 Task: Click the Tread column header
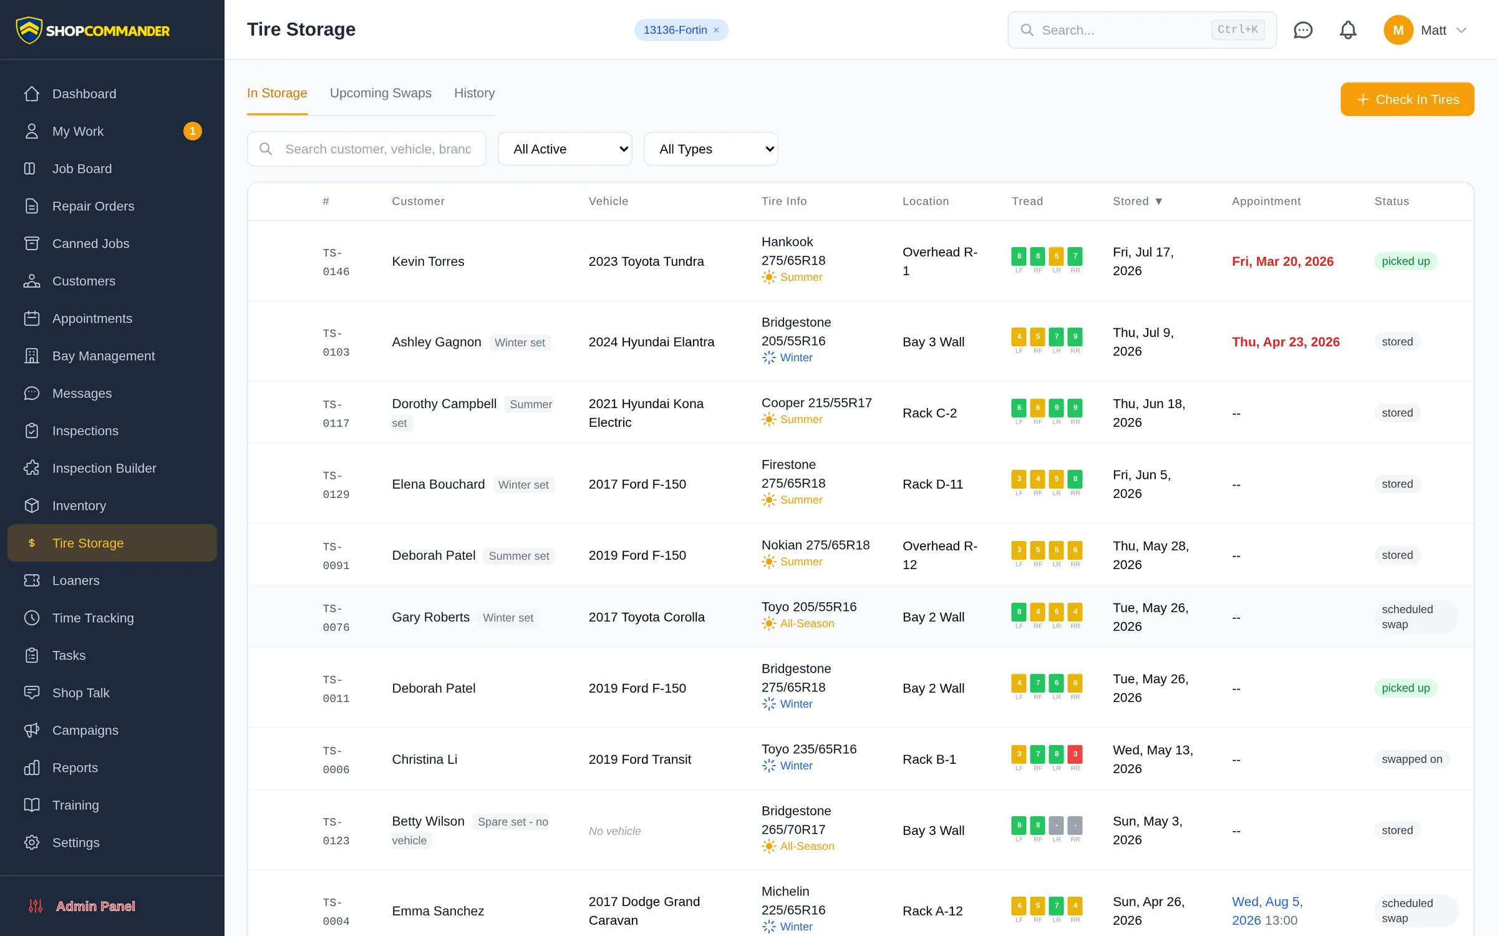coord(1027,202)
